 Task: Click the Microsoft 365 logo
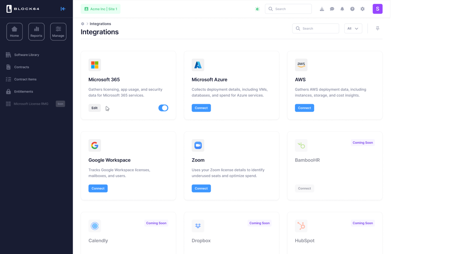pos(95,65)
